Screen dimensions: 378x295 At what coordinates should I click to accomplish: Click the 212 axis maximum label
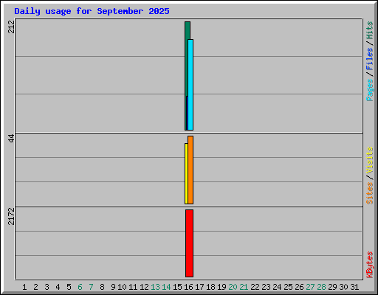click(x=11, y=27)
